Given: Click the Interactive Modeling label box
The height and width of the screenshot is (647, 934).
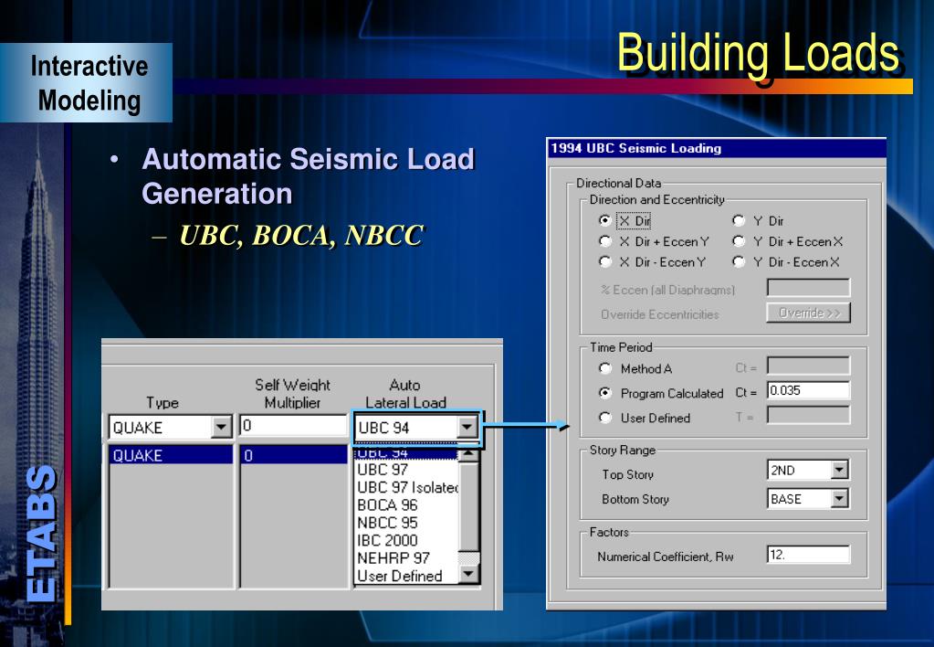Looking at the screenshot, I should (x=87, y=82).
